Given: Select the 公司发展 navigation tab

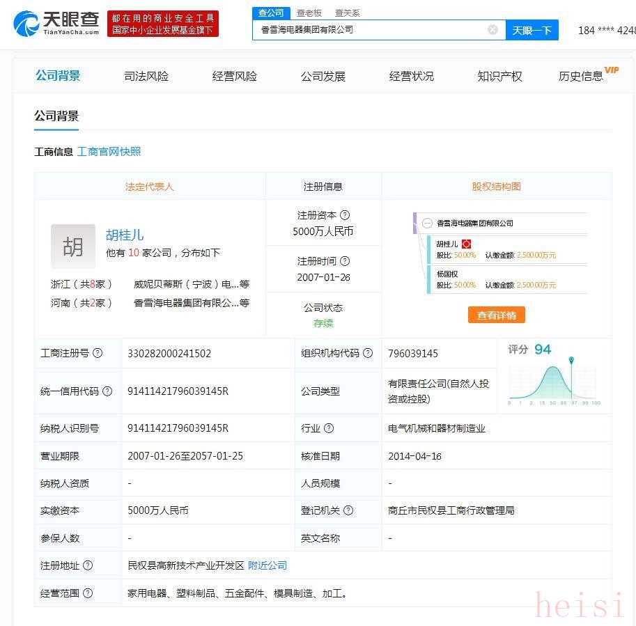Looking at the screenshot, I should tap(323, 76).
